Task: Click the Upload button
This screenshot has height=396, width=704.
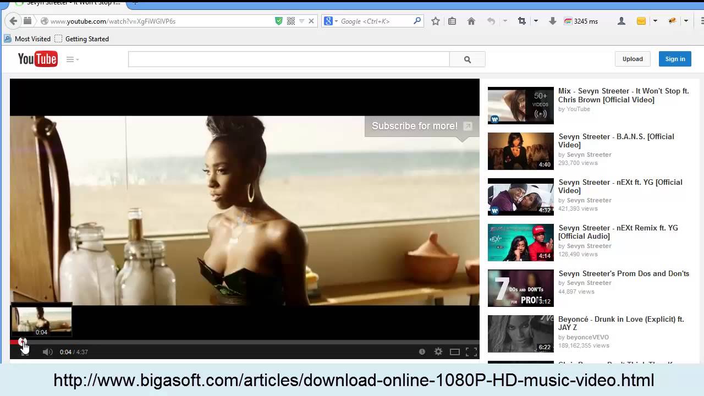Action: click(632, 59)
